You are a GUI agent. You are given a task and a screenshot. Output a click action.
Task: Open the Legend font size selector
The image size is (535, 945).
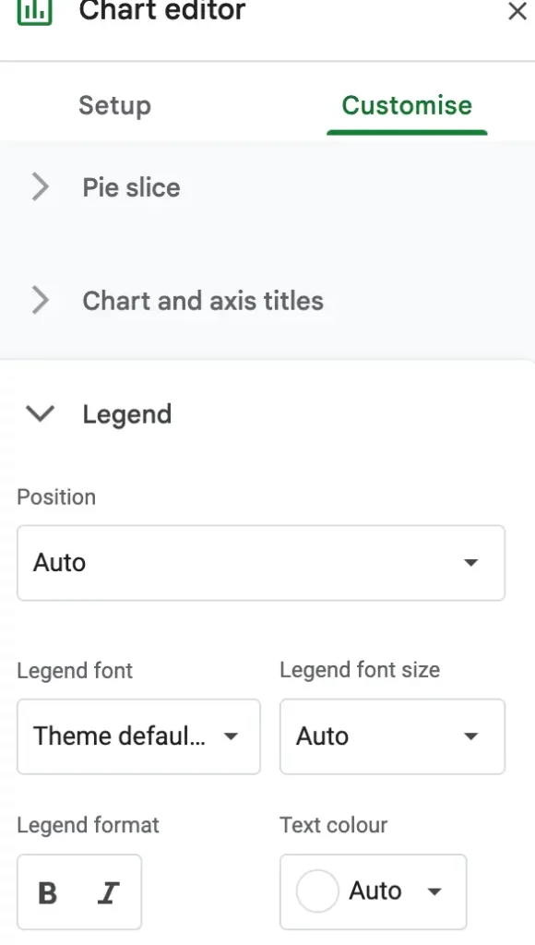(391, 736)
